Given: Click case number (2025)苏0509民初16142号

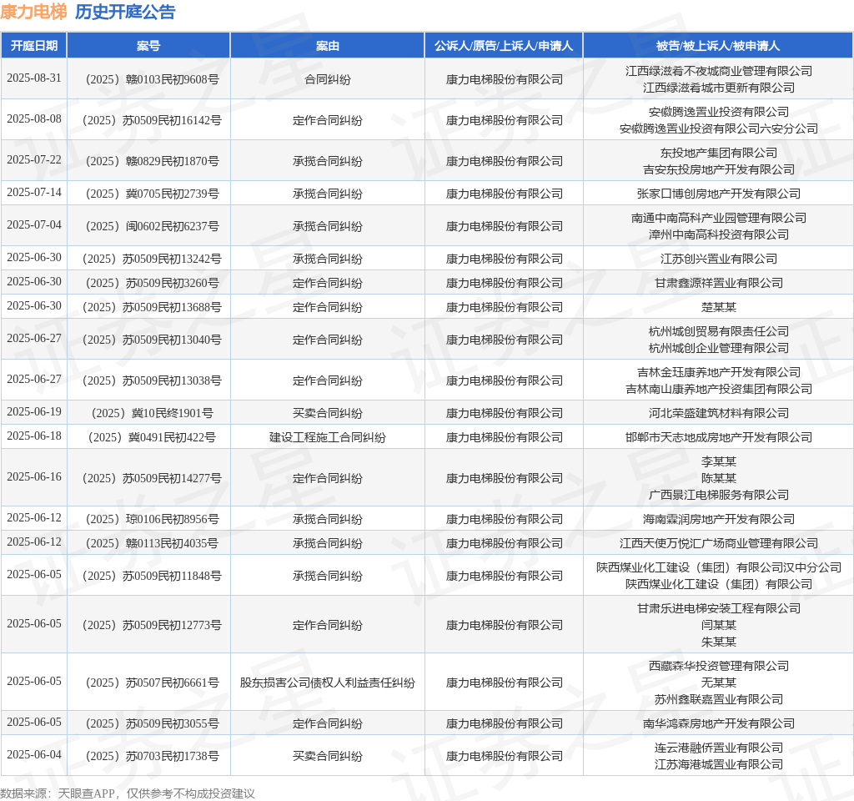Looking at the screenshot, I should 152,120.
